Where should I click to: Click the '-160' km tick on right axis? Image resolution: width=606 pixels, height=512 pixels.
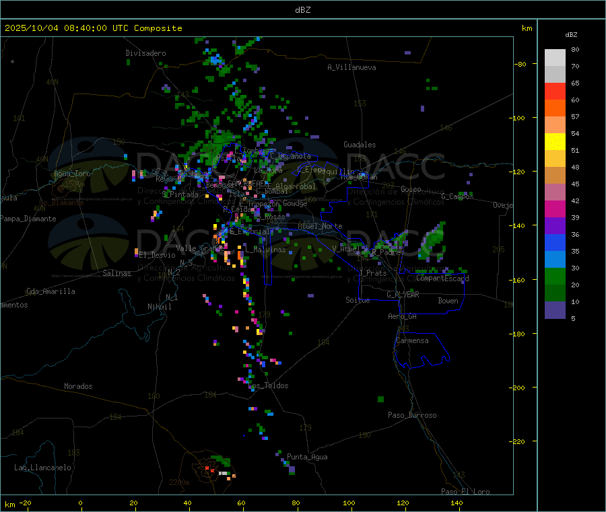pos(518,280)
